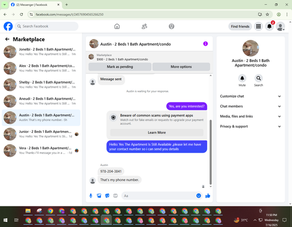The height and width of the screenshot is (227, 292).
Task: Click the scroll-down arrow in the chat
Action: click(x=210, y=187)
